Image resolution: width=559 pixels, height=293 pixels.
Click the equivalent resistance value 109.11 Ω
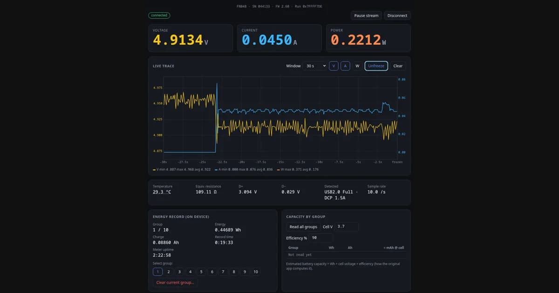[x=207, y=192]
